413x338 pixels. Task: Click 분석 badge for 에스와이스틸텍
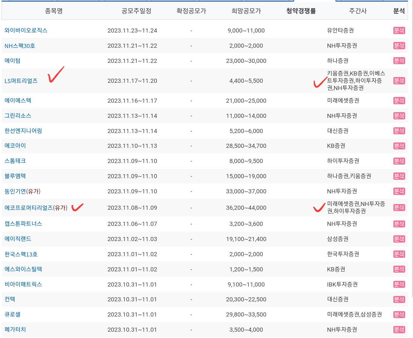tap(399, 269)
